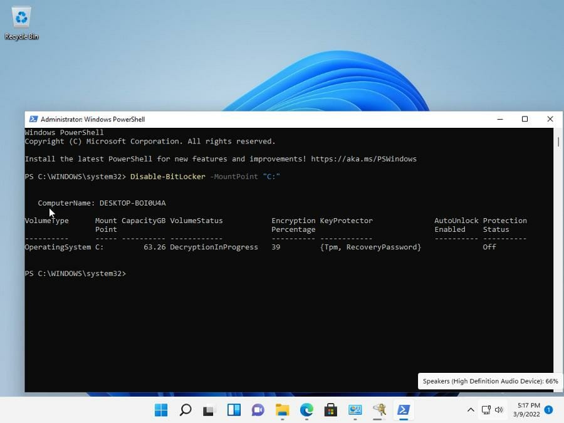Open the Windows Start menu
Viewport: 564px width, 423px height.
click(161, 410)
